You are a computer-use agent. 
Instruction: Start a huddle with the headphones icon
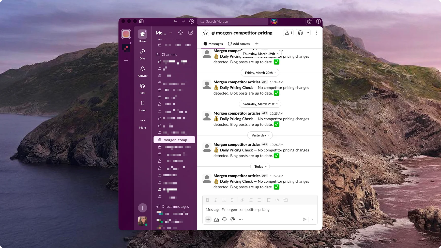(300, 33)
